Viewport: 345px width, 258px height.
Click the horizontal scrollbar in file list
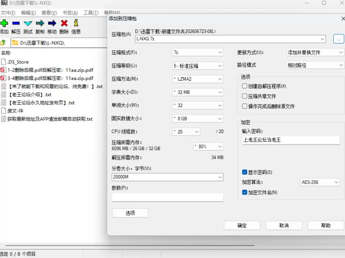tap(130, 245)
